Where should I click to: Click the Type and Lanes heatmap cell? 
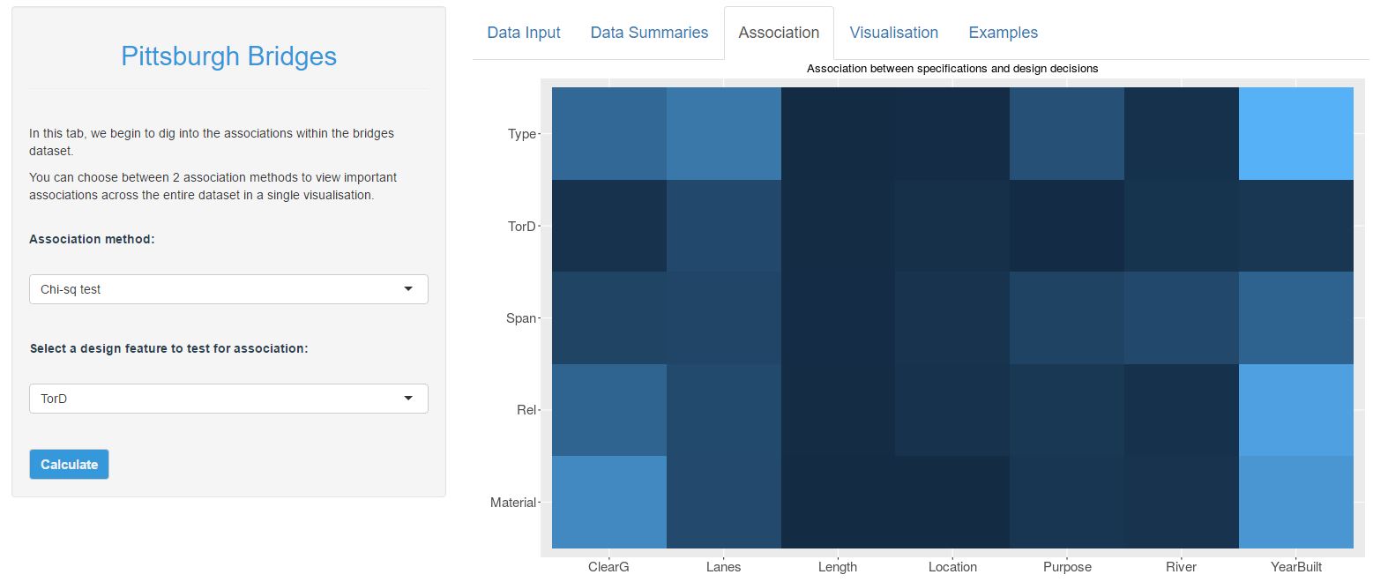[723, 134]
